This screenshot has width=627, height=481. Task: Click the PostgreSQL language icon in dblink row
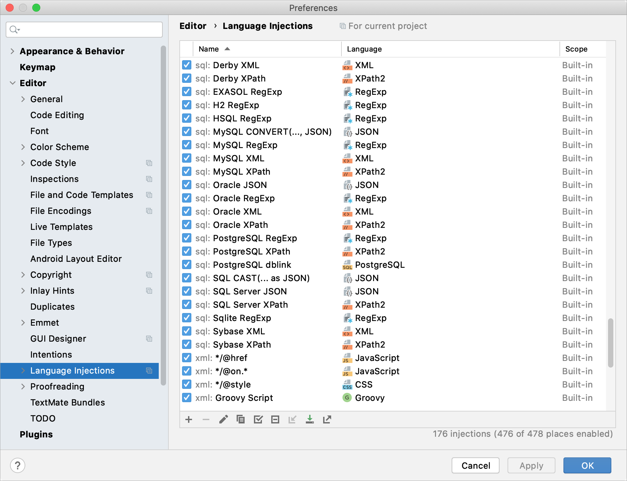tap(347, 265)
